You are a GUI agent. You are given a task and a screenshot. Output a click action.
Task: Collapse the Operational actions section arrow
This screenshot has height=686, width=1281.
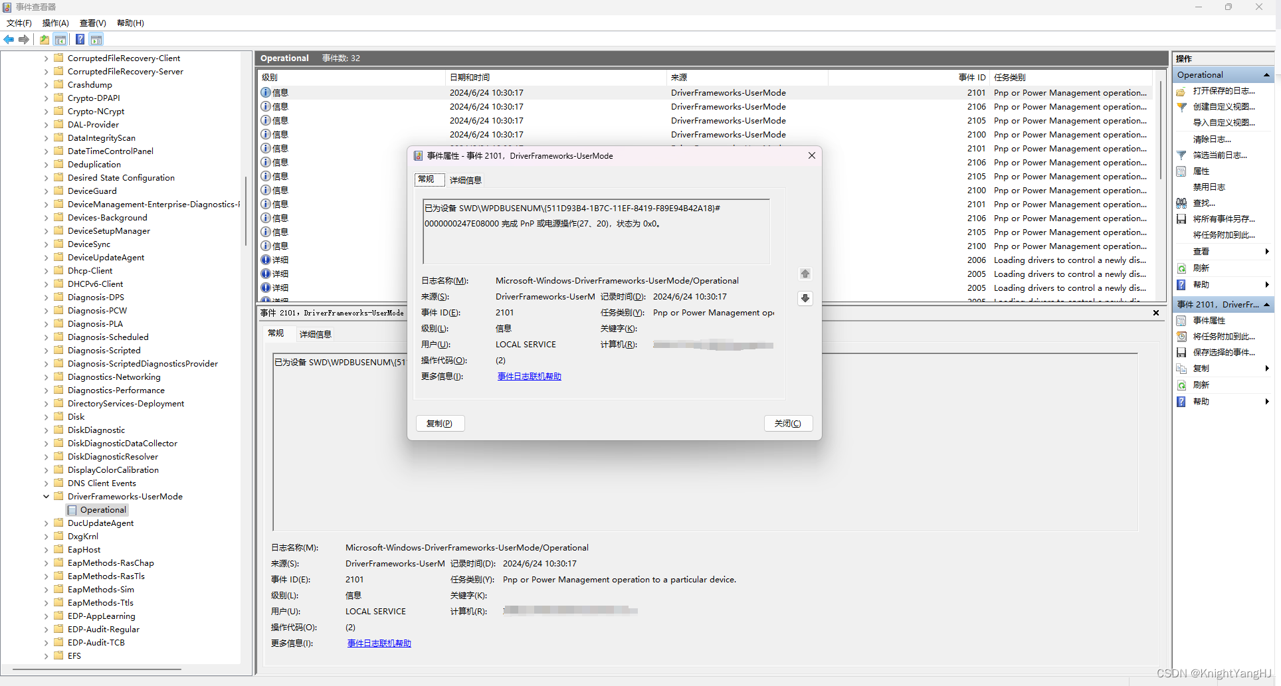point(1266,75)
